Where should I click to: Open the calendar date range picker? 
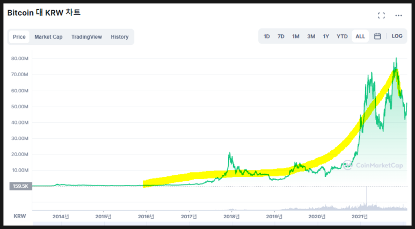click(377, 36)
